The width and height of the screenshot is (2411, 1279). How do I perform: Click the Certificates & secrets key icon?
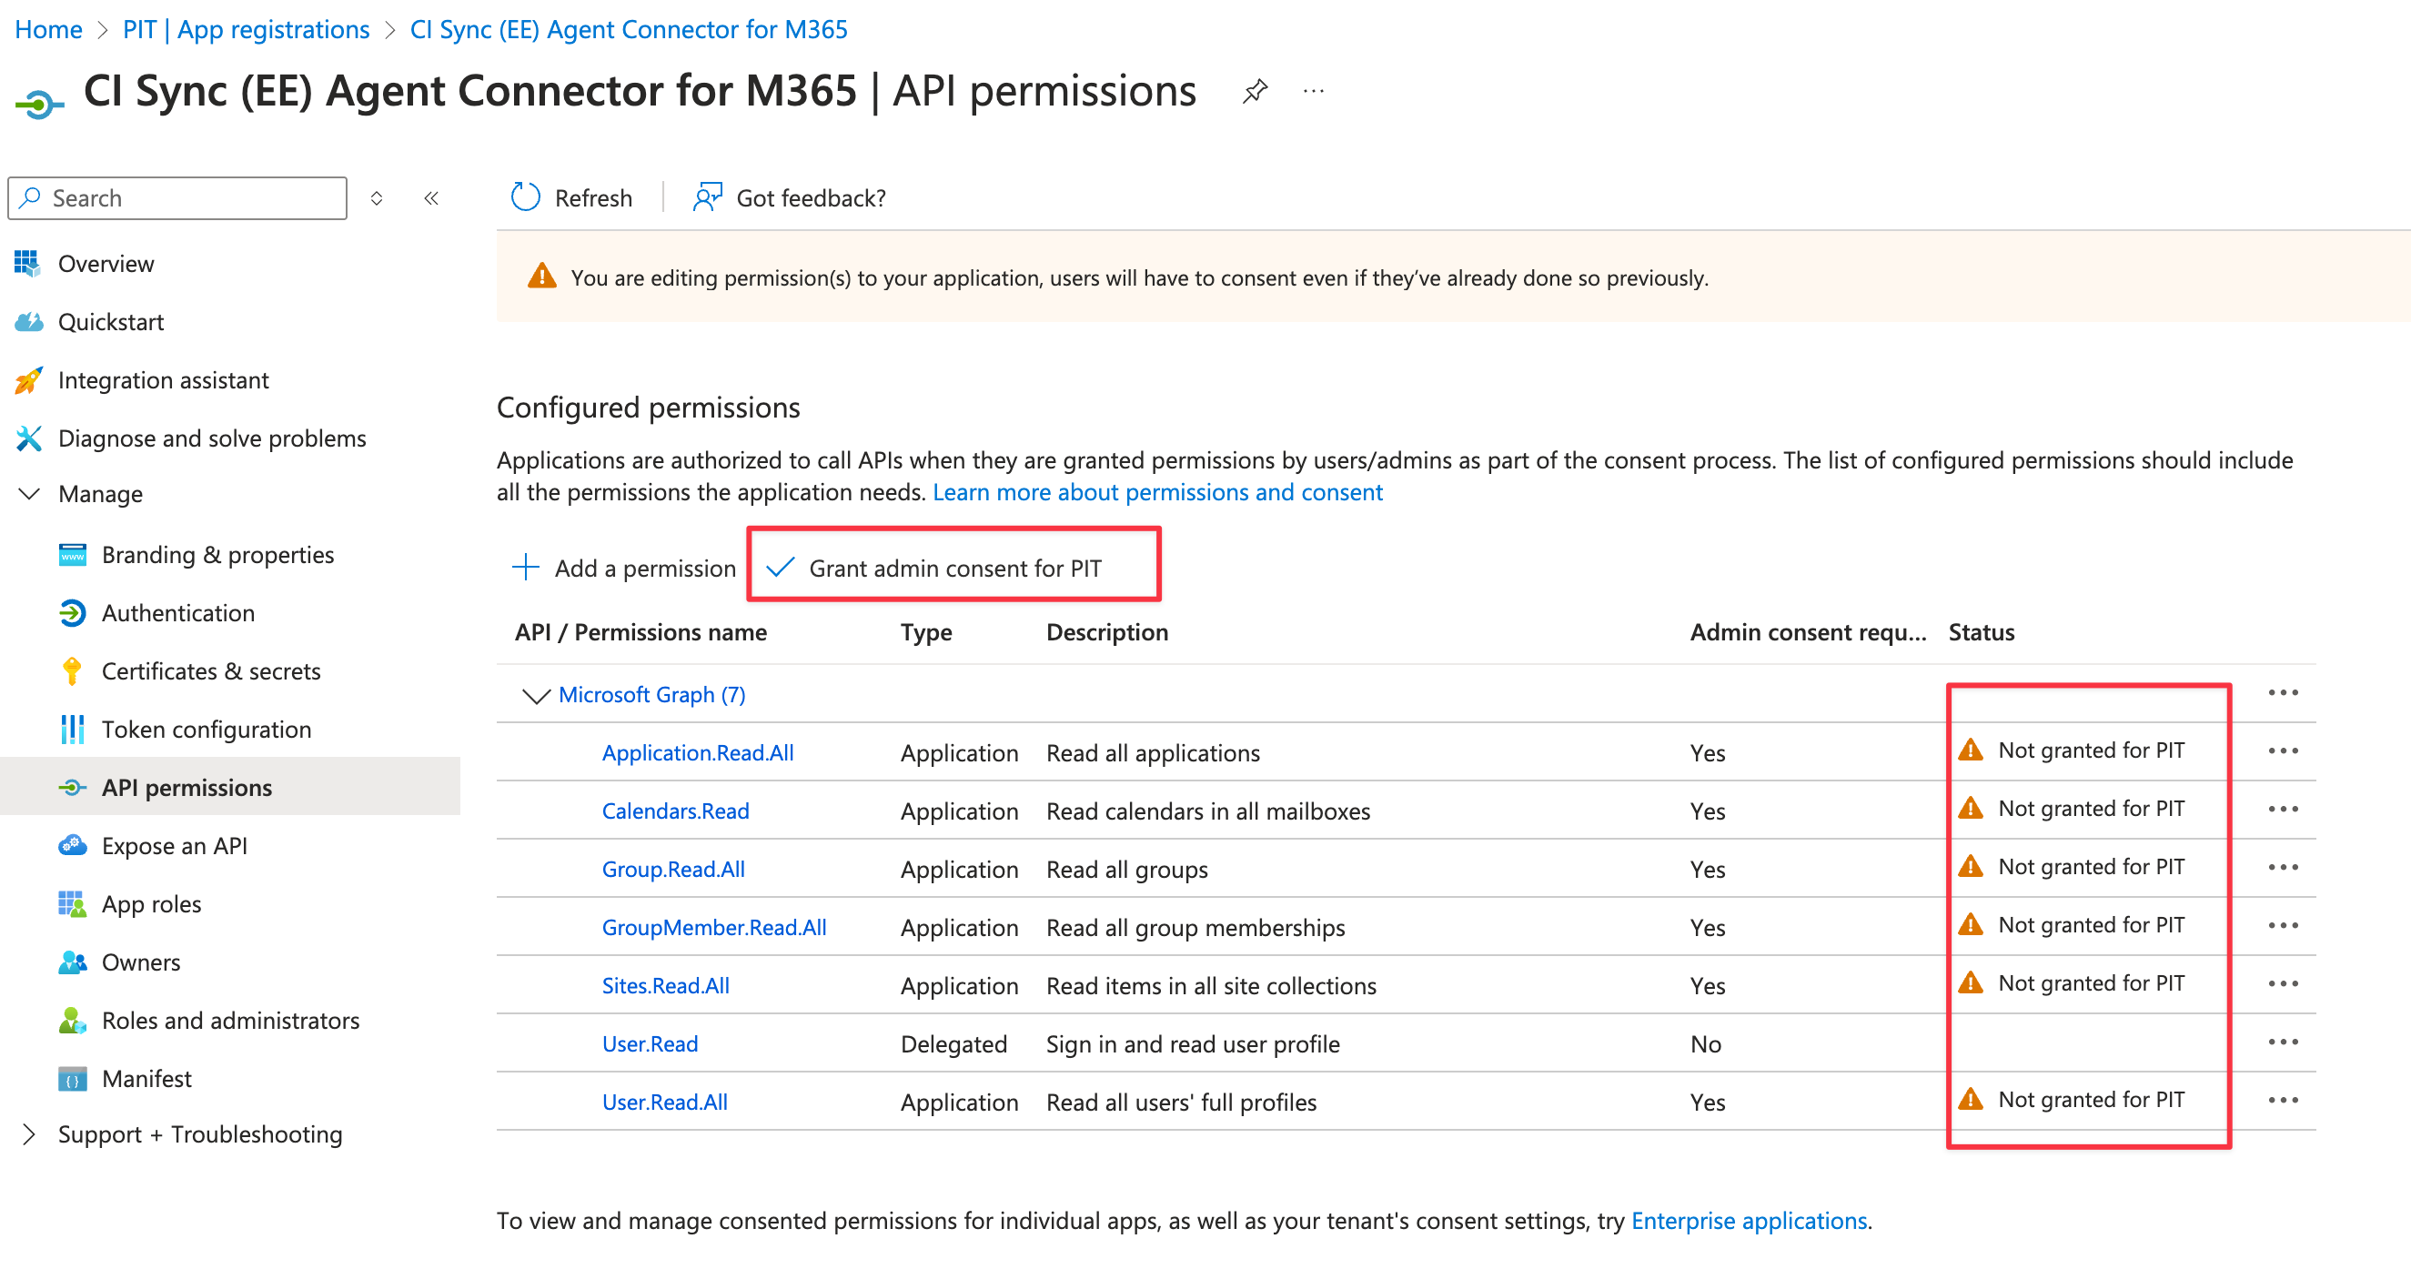(72, 670)
